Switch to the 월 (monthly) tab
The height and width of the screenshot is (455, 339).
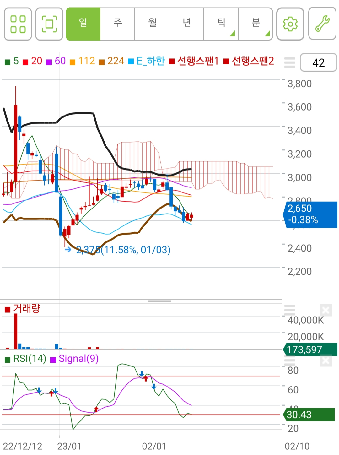(x=152, y=24)
